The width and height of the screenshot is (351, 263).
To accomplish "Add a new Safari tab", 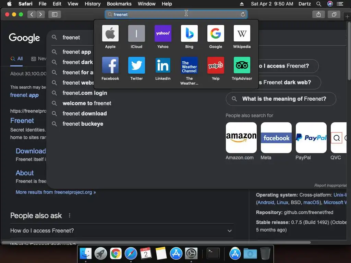I will coord(347,16).
